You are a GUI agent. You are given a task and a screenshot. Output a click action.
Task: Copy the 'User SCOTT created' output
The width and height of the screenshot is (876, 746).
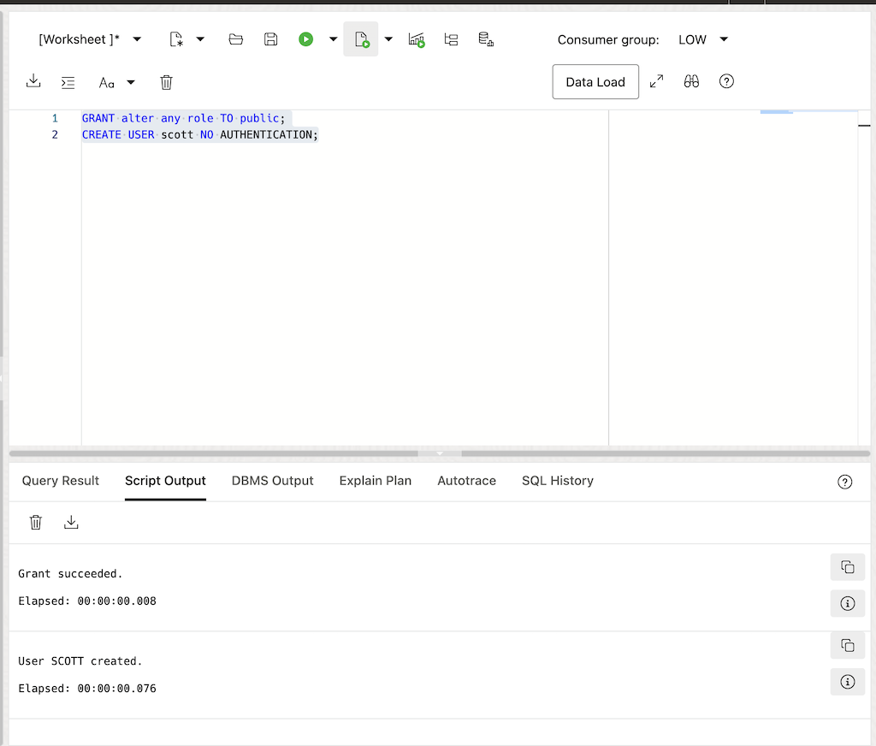coord(848,645)
